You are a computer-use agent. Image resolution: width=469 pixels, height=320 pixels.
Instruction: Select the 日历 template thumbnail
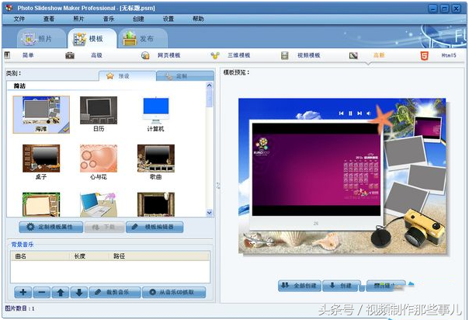[x=99, y=114]
